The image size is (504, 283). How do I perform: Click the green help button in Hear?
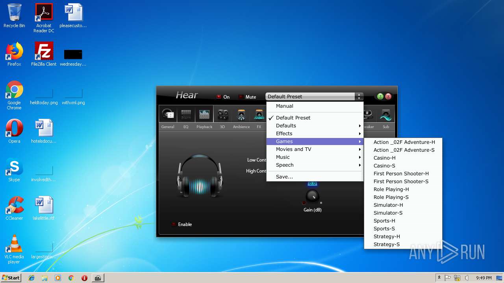(380, 96)
